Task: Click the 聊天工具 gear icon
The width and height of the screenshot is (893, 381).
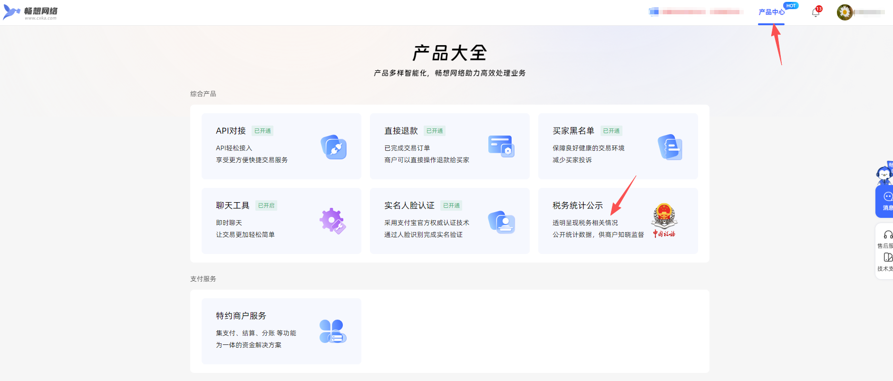Action: coord(332,221)
